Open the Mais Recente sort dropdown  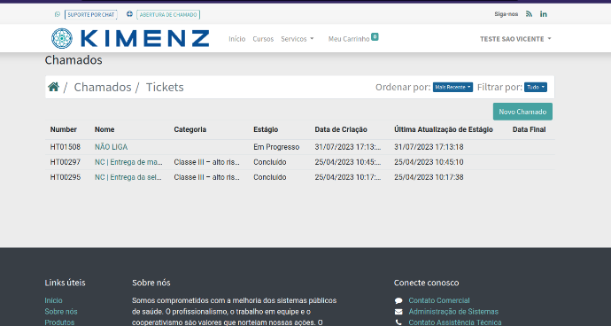coord(452,87)
